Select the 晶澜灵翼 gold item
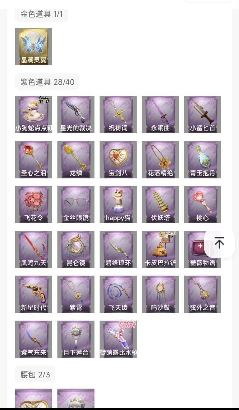Screen dimensions: 239x410 (x=34, y=47)
